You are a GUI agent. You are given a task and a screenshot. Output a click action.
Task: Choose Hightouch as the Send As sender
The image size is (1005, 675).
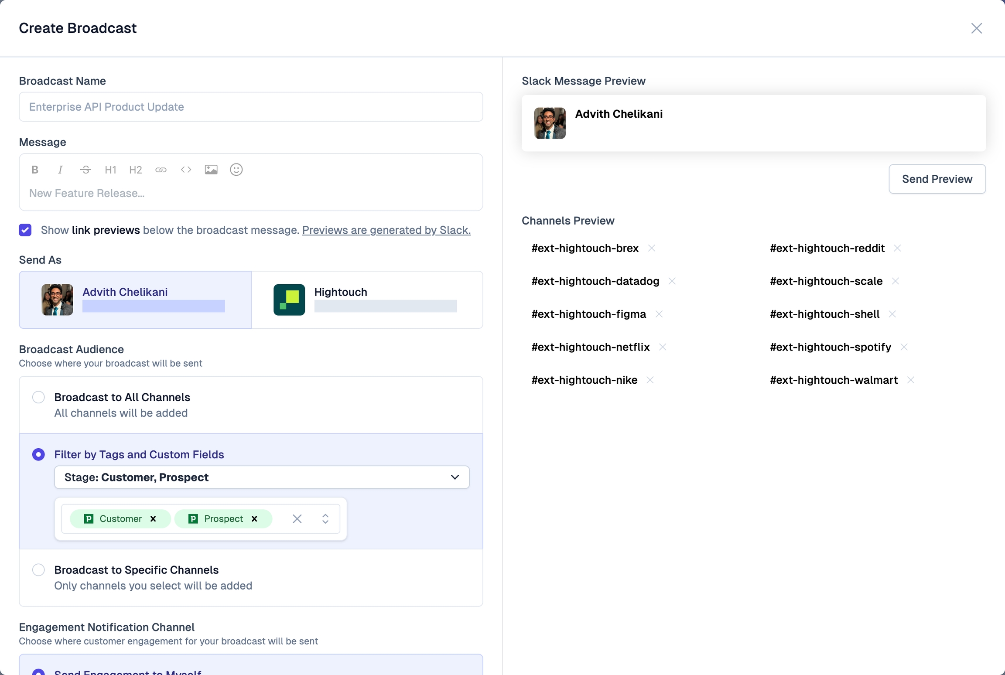(367, 300)
